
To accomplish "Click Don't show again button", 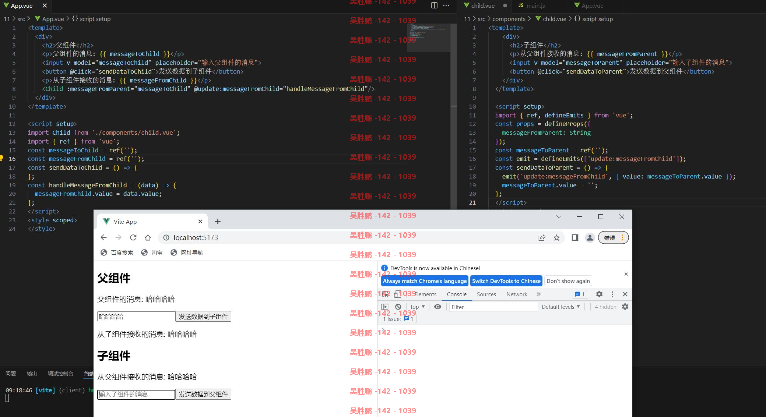I will pos(568,281).
